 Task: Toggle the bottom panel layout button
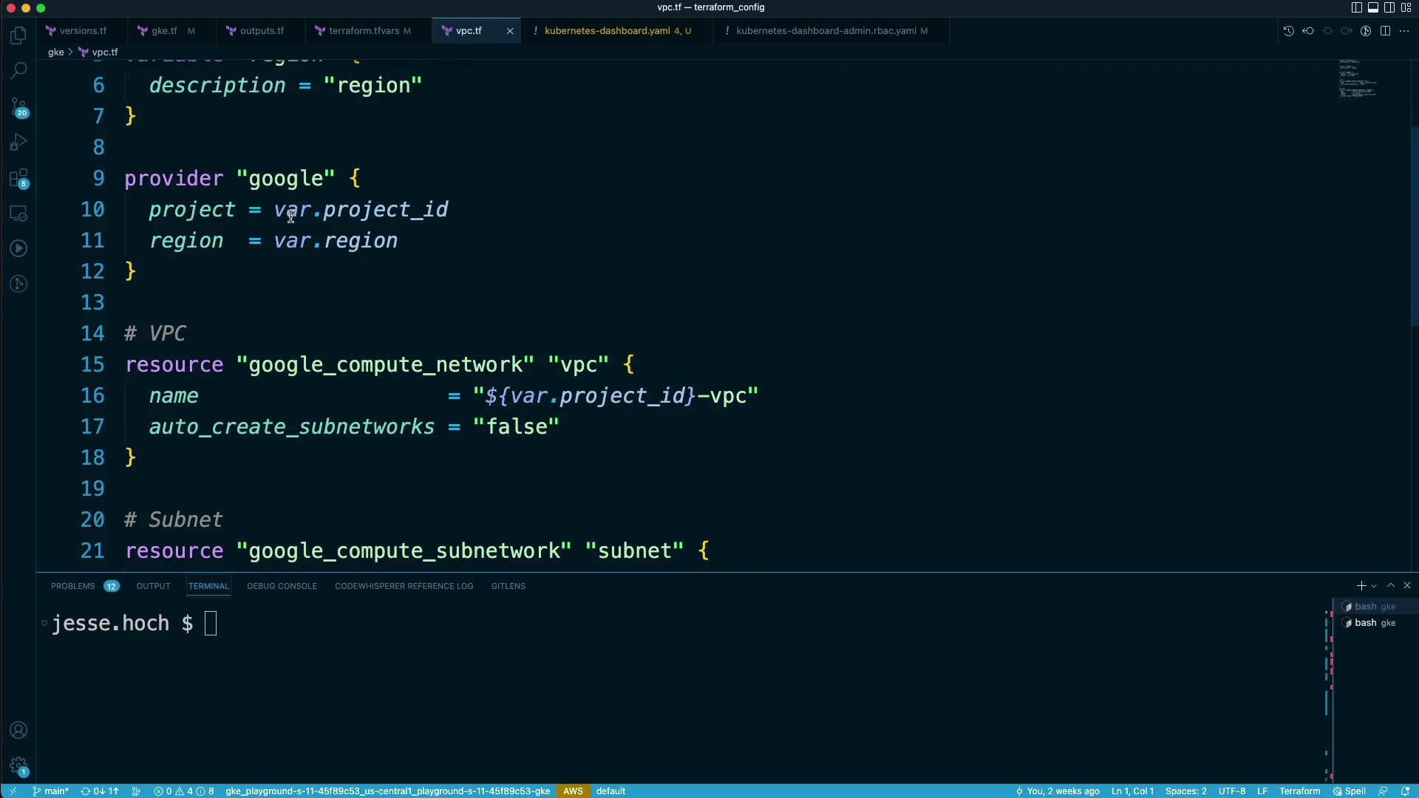pos(1373,7)
